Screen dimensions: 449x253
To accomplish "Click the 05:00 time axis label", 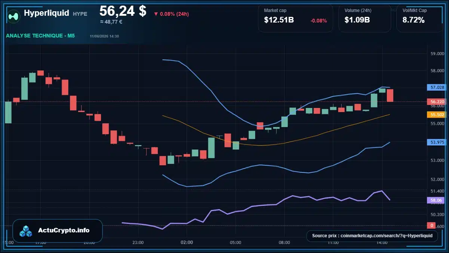I will pos(235,243).
